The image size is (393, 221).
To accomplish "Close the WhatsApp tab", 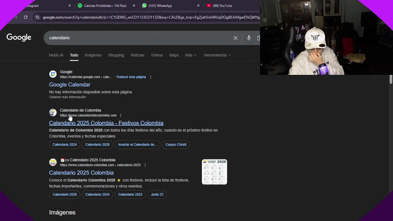I will [x=198, y=6].
